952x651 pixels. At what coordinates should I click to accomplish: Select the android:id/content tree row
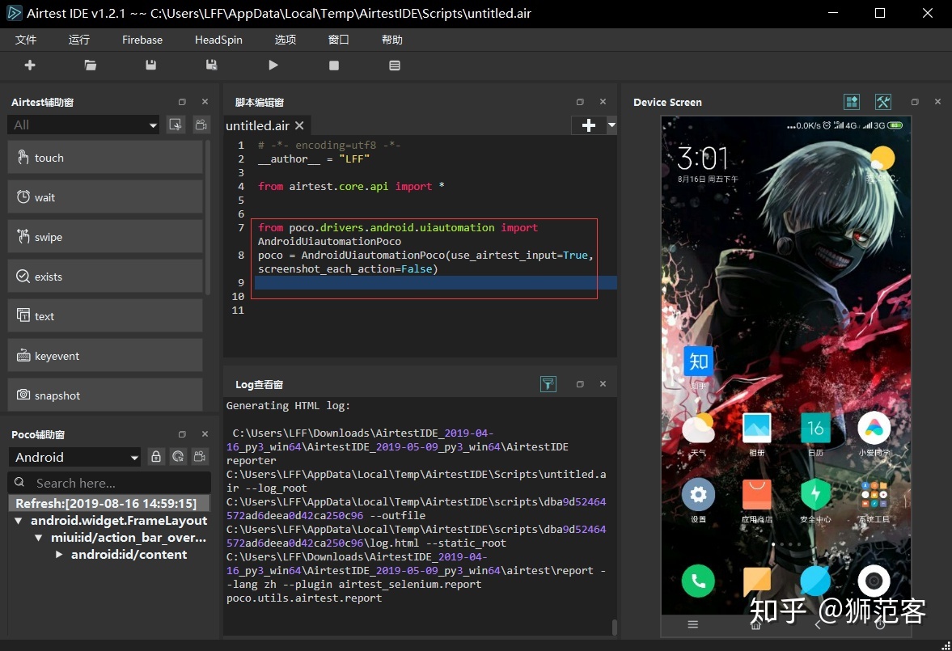[x=129, y=555]
